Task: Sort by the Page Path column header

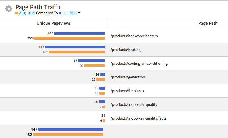Action: click(208, 23)
